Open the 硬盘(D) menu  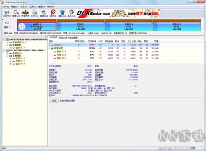(14, 7)
